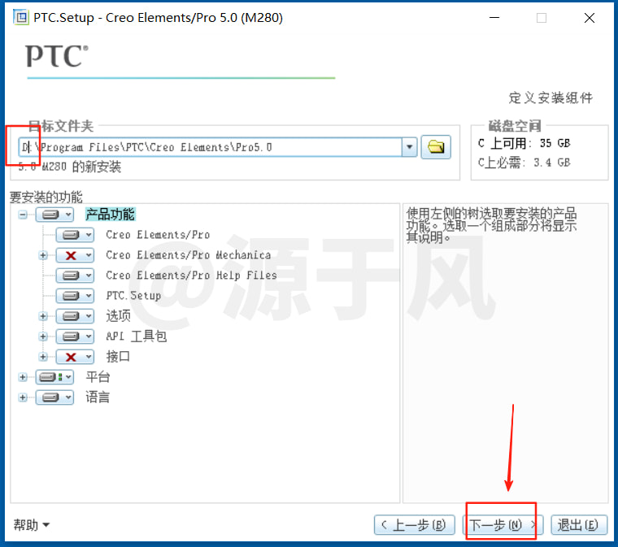The width and height of the screenshot is (618, 547).
Task: Open the red X dropdown for Mechanica
Action: pyautogui.click(x=75, y=255)
